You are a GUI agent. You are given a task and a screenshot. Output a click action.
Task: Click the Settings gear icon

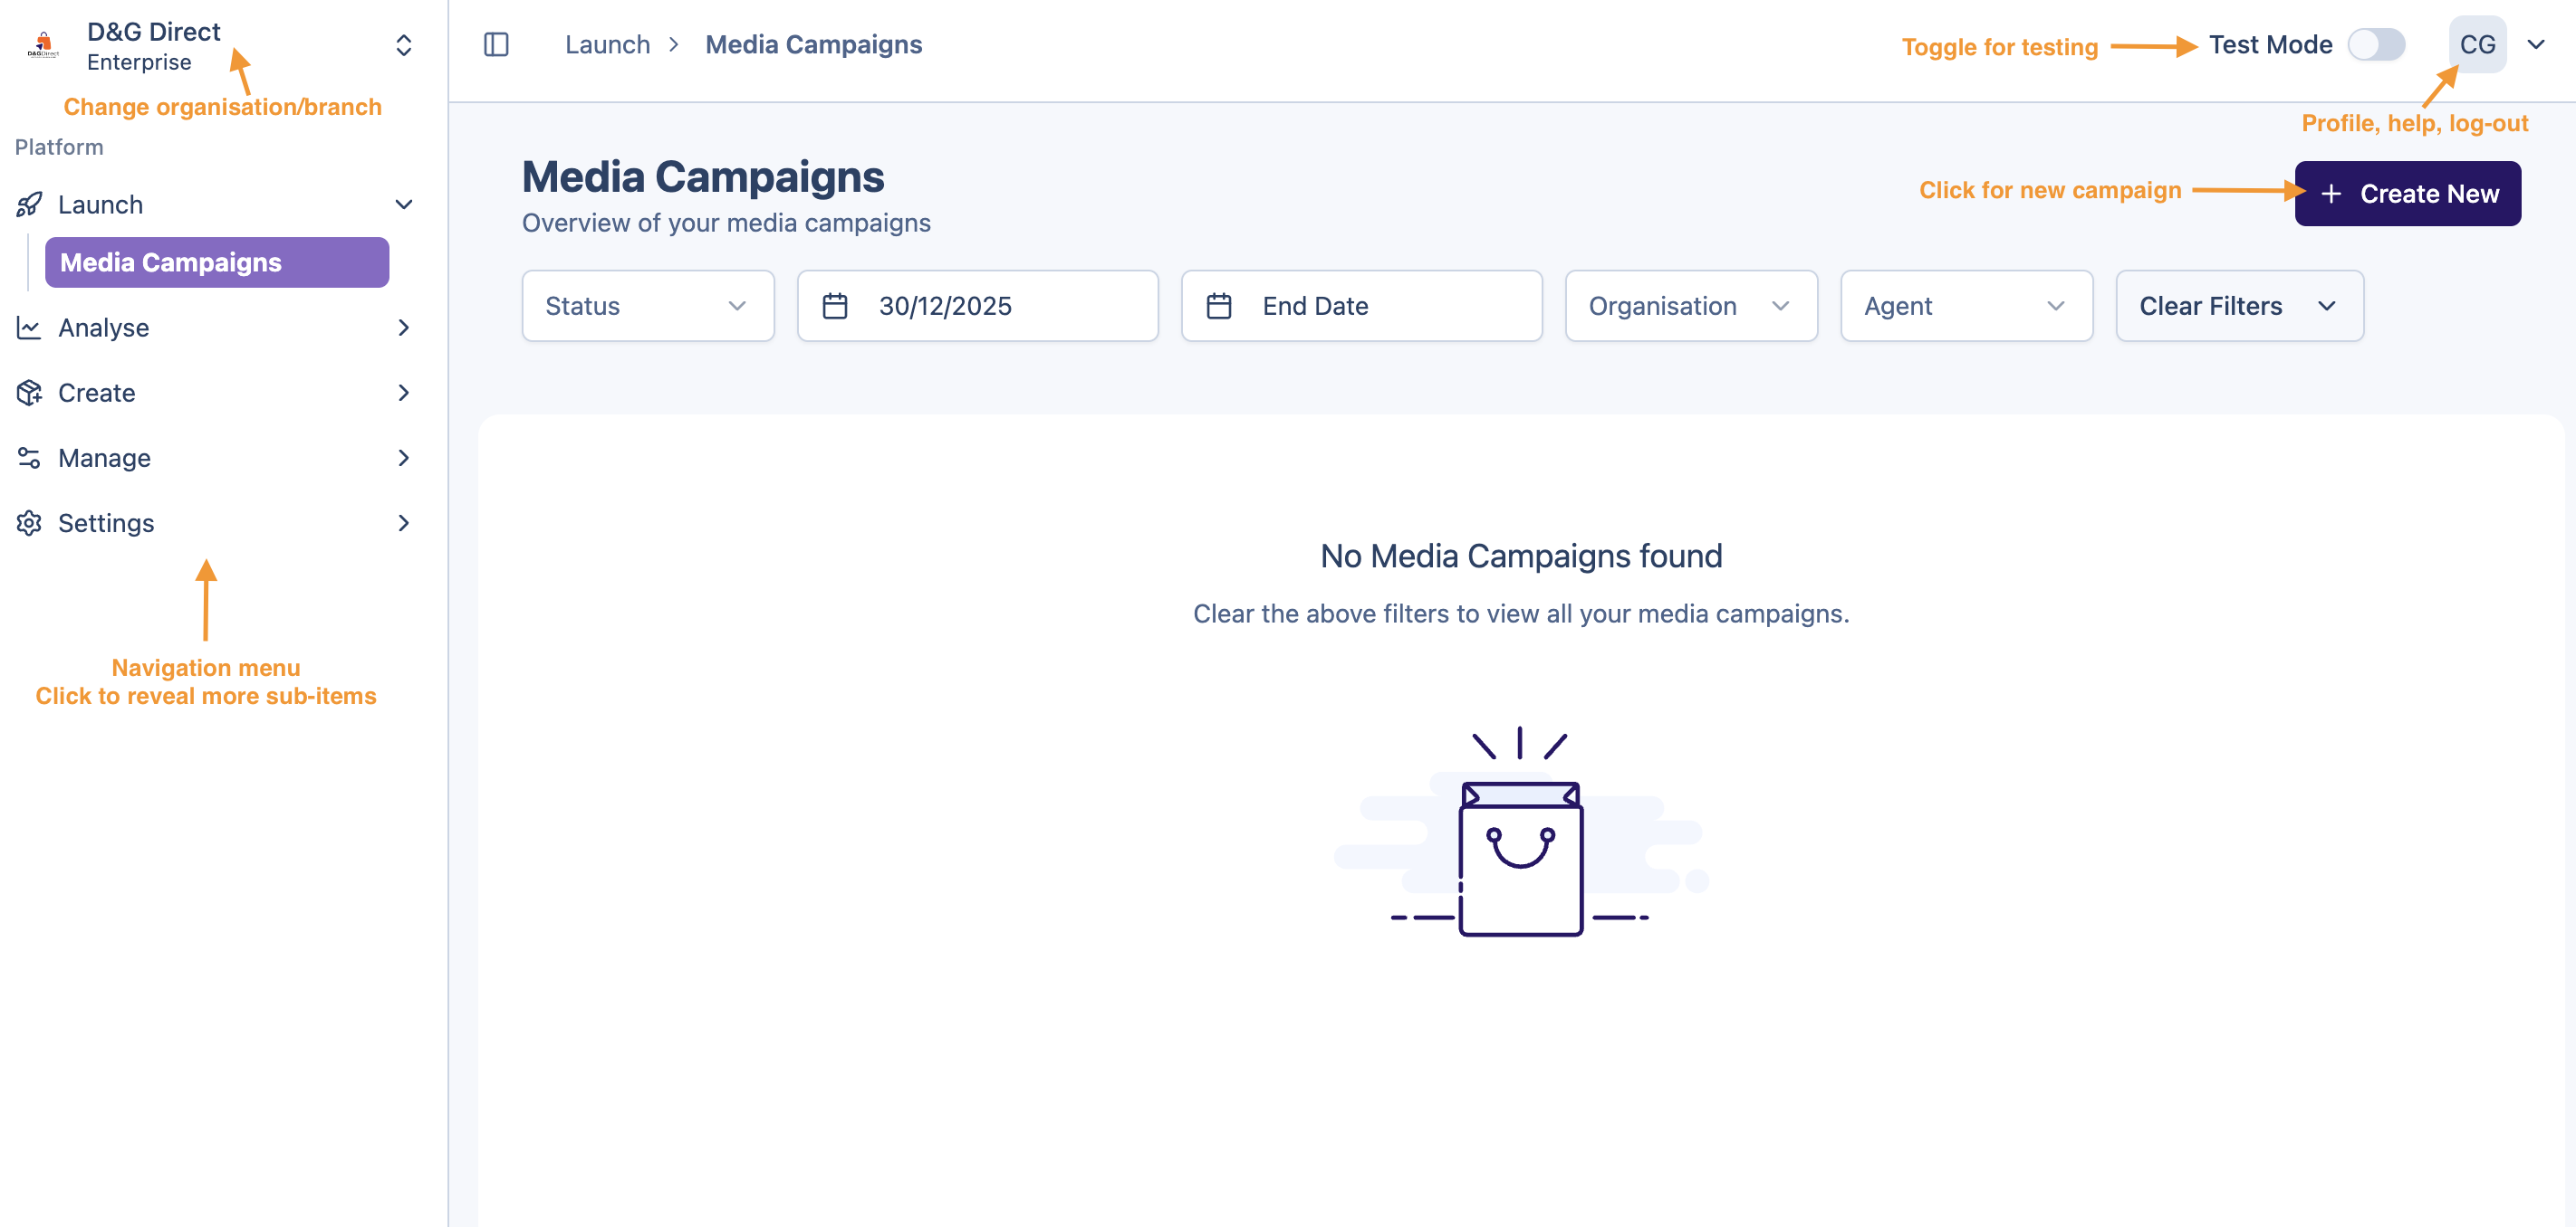[x=29, y=523]
